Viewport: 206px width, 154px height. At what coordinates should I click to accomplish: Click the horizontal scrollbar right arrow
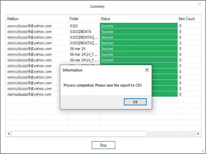[x=198, y=134]
